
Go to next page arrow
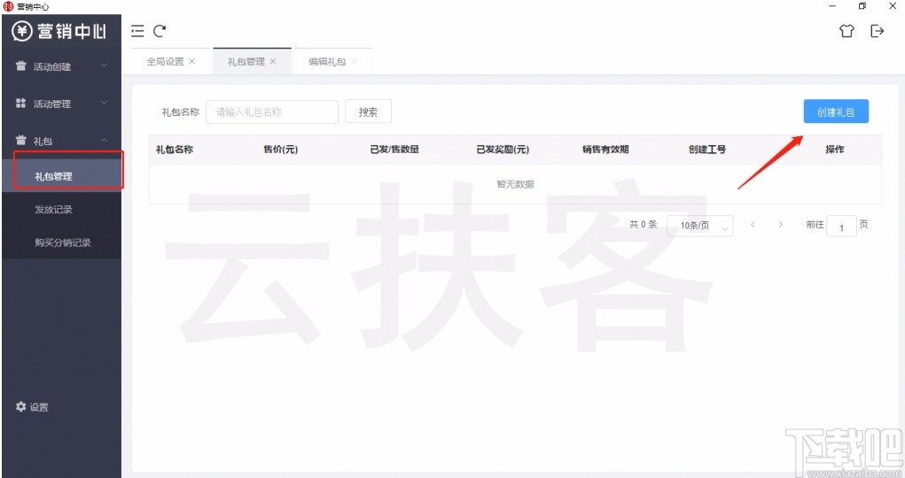780,224
